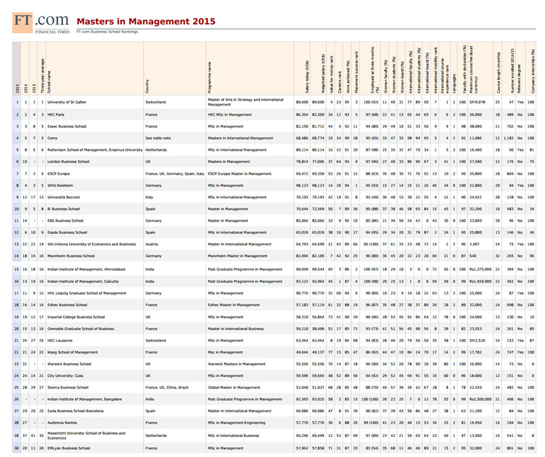Viewport: 545px width, 457px height.
Task: Click 'Grenoble Graduate School of Business'
Action: pyautogui.click(x=81, y=329)
